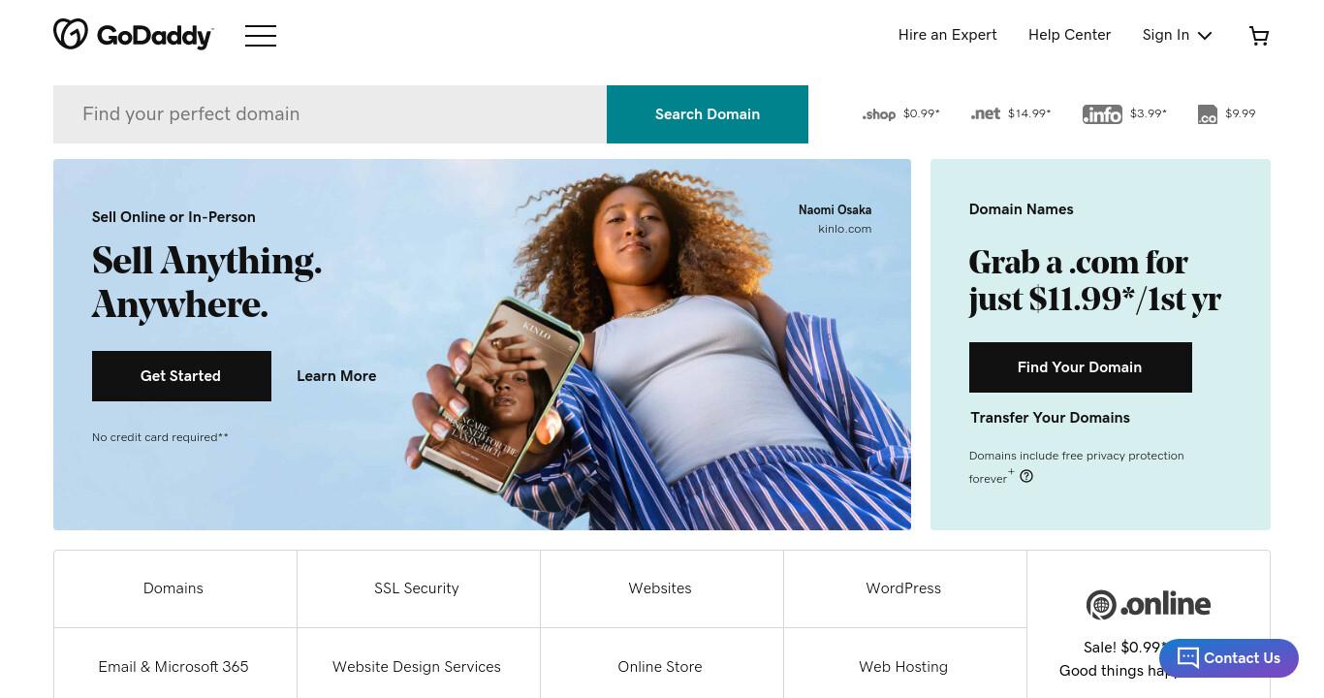Click the Learn More link
Image resolution: width=1324 pixels, height=698 pixels.
pos(336,376)
